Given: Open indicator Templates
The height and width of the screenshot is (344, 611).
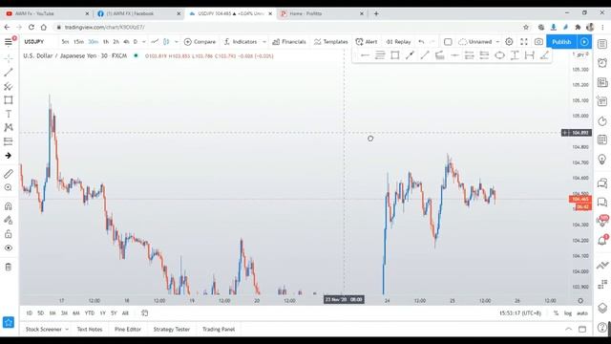Looking at the screenshot, I should tap(331, 42).
